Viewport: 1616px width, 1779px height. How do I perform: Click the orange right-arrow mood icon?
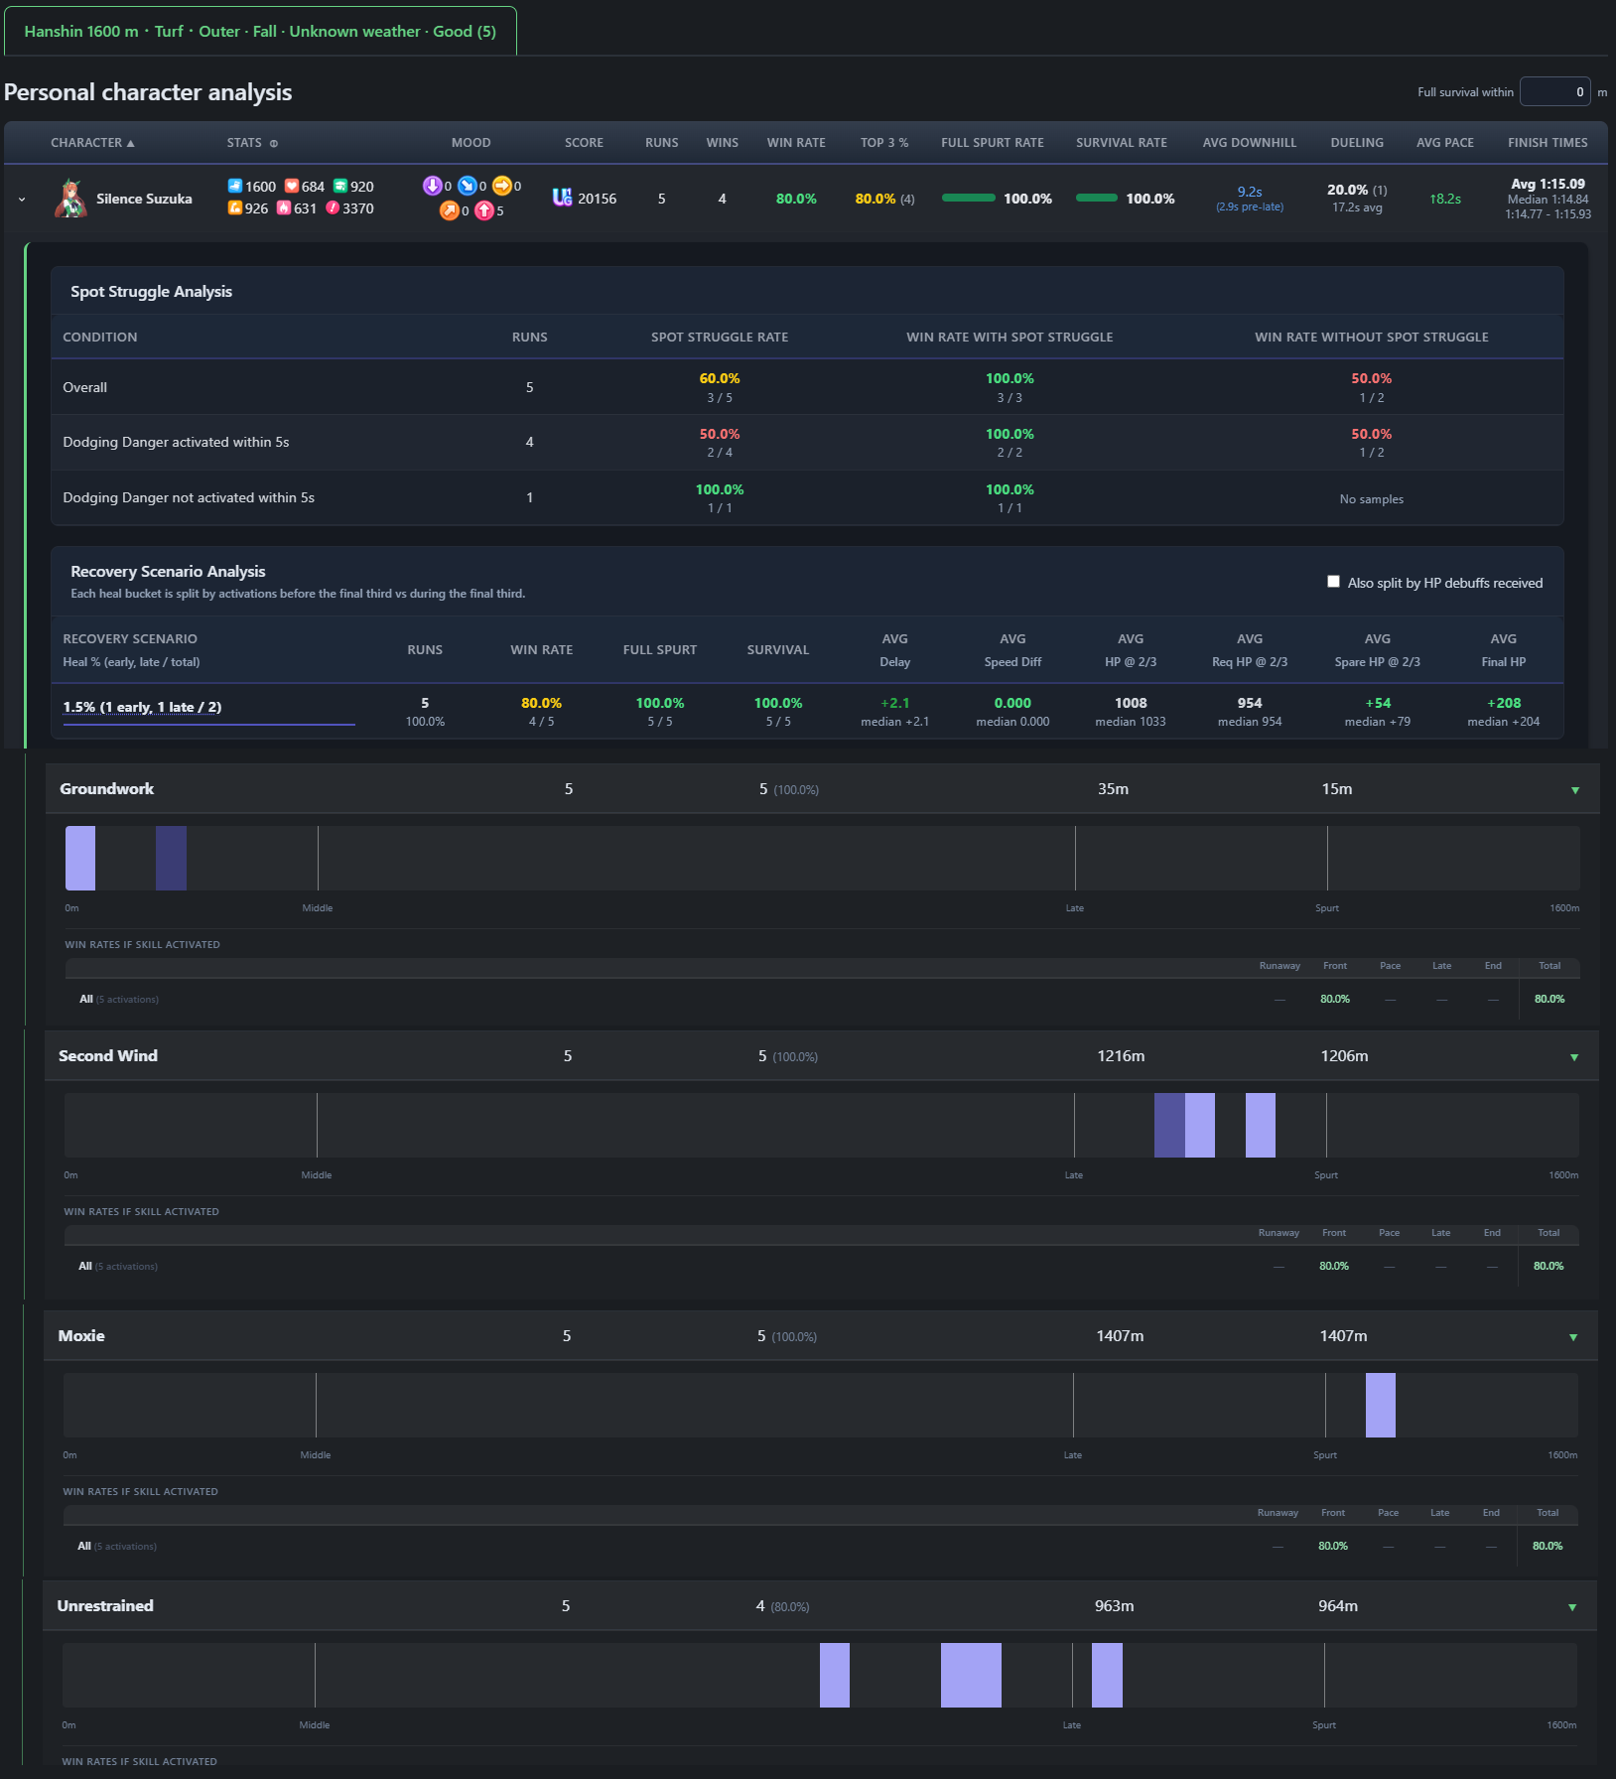501,186
